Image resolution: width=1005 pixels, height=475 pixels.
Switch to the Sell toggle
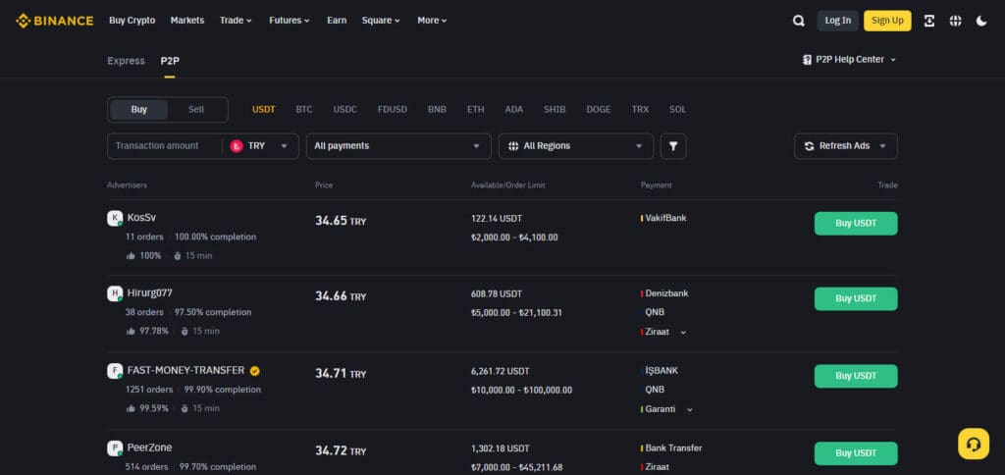(x=196, y=110)
